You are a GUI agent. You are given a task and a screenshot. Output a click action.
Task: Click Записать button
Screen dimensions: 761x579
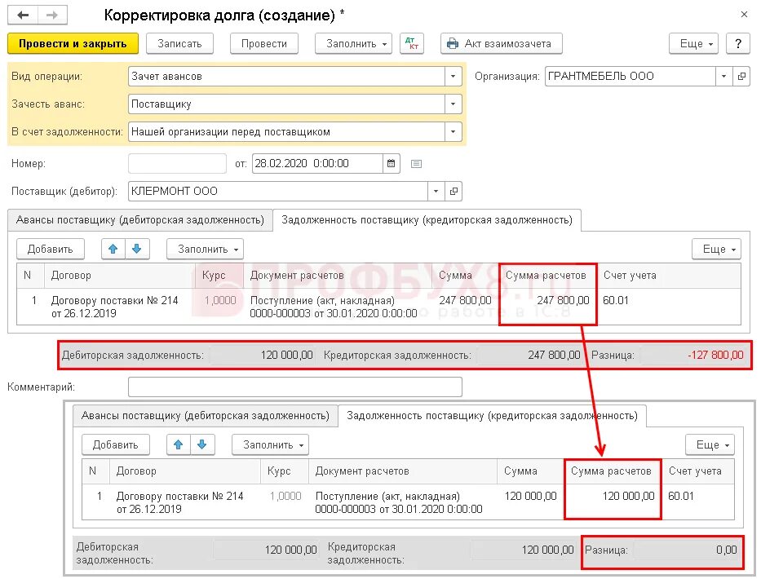(x=179, y=44)
